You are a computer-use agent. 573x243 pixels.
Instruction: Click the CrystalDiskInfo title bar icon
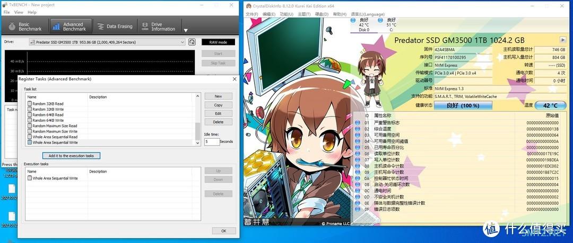(x=248, y=6)
